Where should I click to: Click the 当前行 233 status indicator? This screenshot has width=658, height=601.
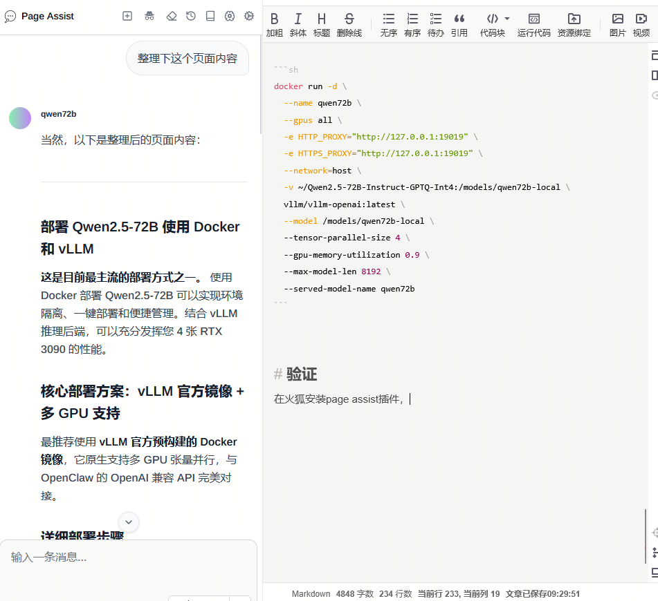439,594
